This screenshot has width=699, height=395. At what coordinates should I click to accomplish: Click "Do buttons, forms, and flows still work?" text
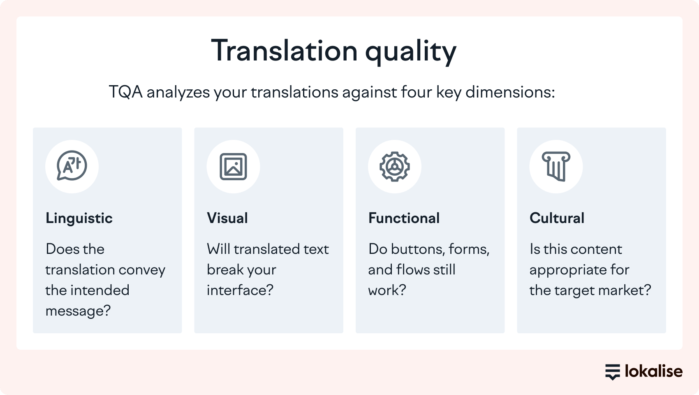point(428,270)
